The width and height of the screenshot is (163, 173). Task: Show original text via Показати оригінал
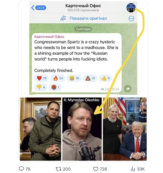pyautogui.click(x=88, y=18)
